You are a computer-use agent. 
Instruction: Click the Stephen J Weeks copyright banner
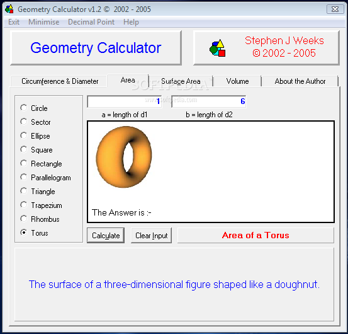pyautogui.click(x=266, y=48)
